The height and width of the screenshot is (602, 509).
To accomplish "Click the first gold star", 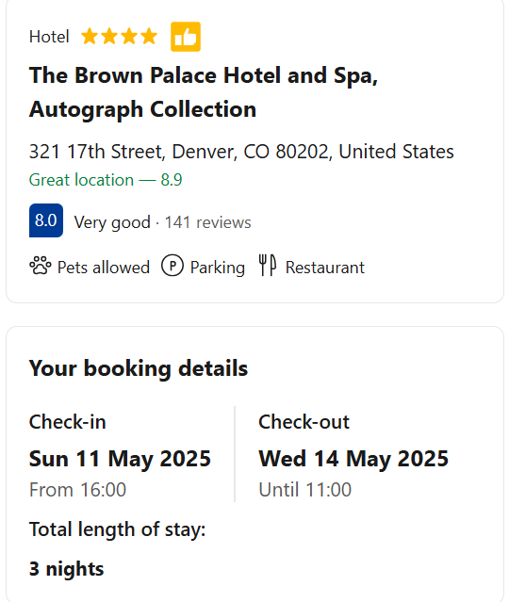I will pyautogui.click(x=90, y=37).
